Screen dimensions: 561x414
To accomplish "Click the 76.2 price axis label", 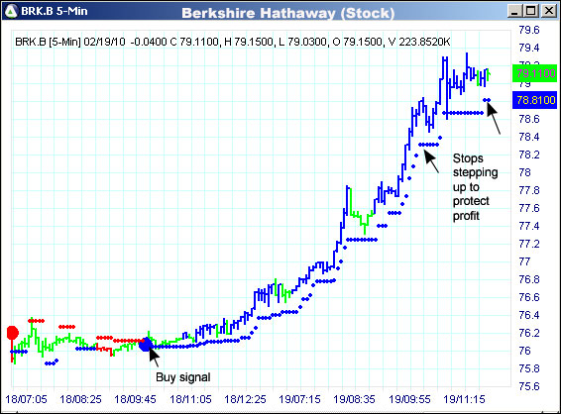I will (529, 333).
